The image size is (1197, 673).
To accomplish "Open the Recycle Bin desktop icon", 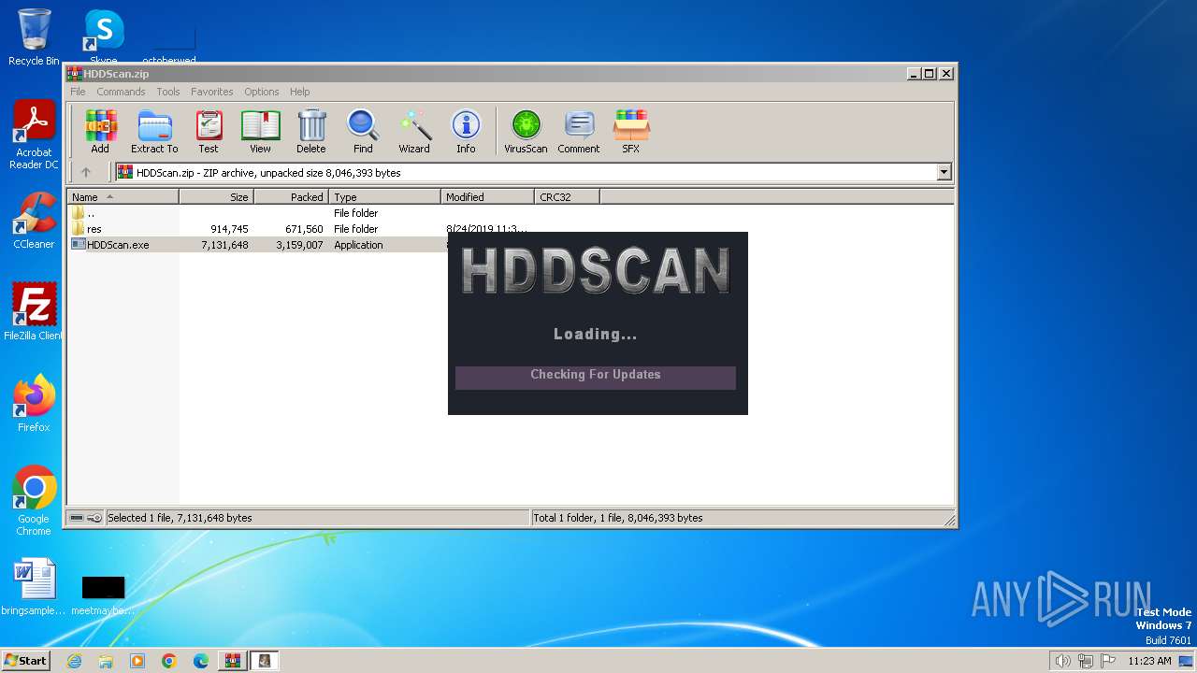I will pos(34,37).
